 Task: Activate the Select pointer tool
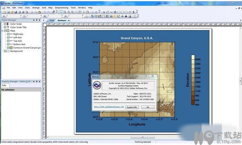61,12
